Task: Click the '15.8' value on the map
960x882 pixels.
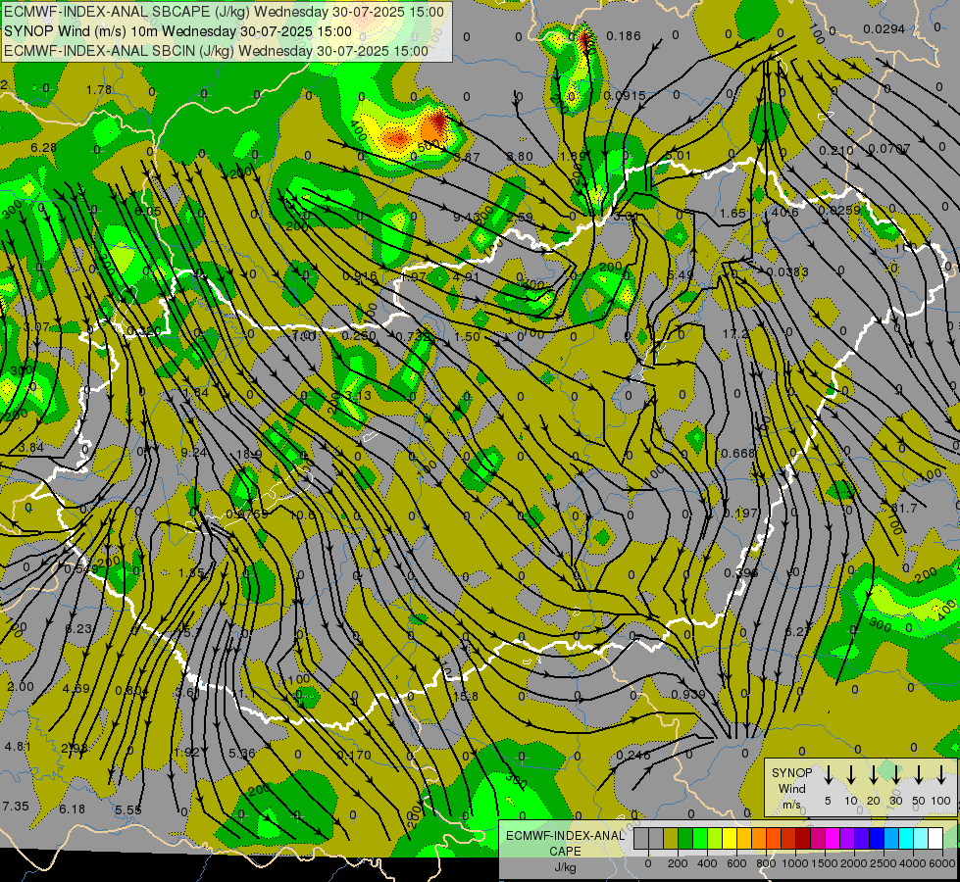Action: 465,696
